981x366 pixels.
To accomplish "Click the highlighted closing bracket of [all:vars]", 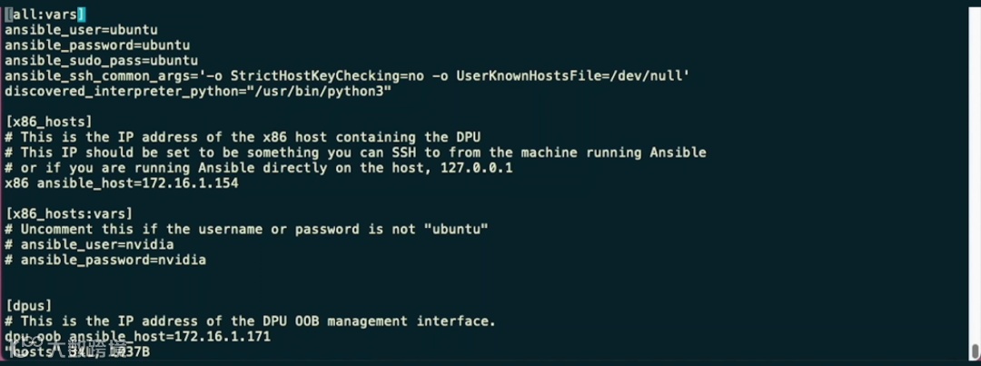I will (x=82, y=15).
